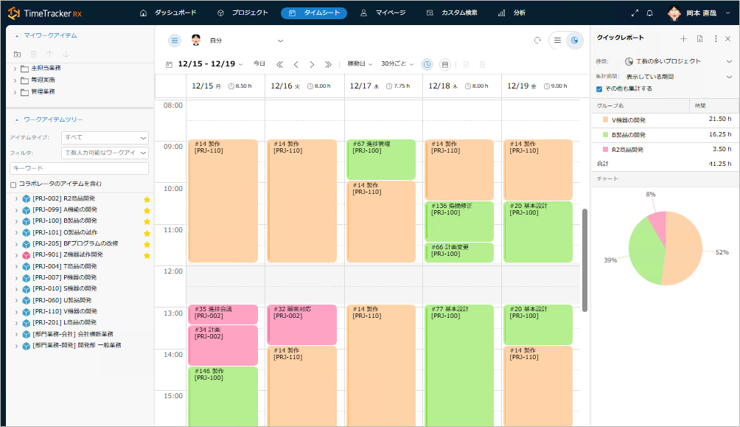This screenshot has height=427, width=740.
Task: Click the export icon in クイックレポート header
Action: 699,38
